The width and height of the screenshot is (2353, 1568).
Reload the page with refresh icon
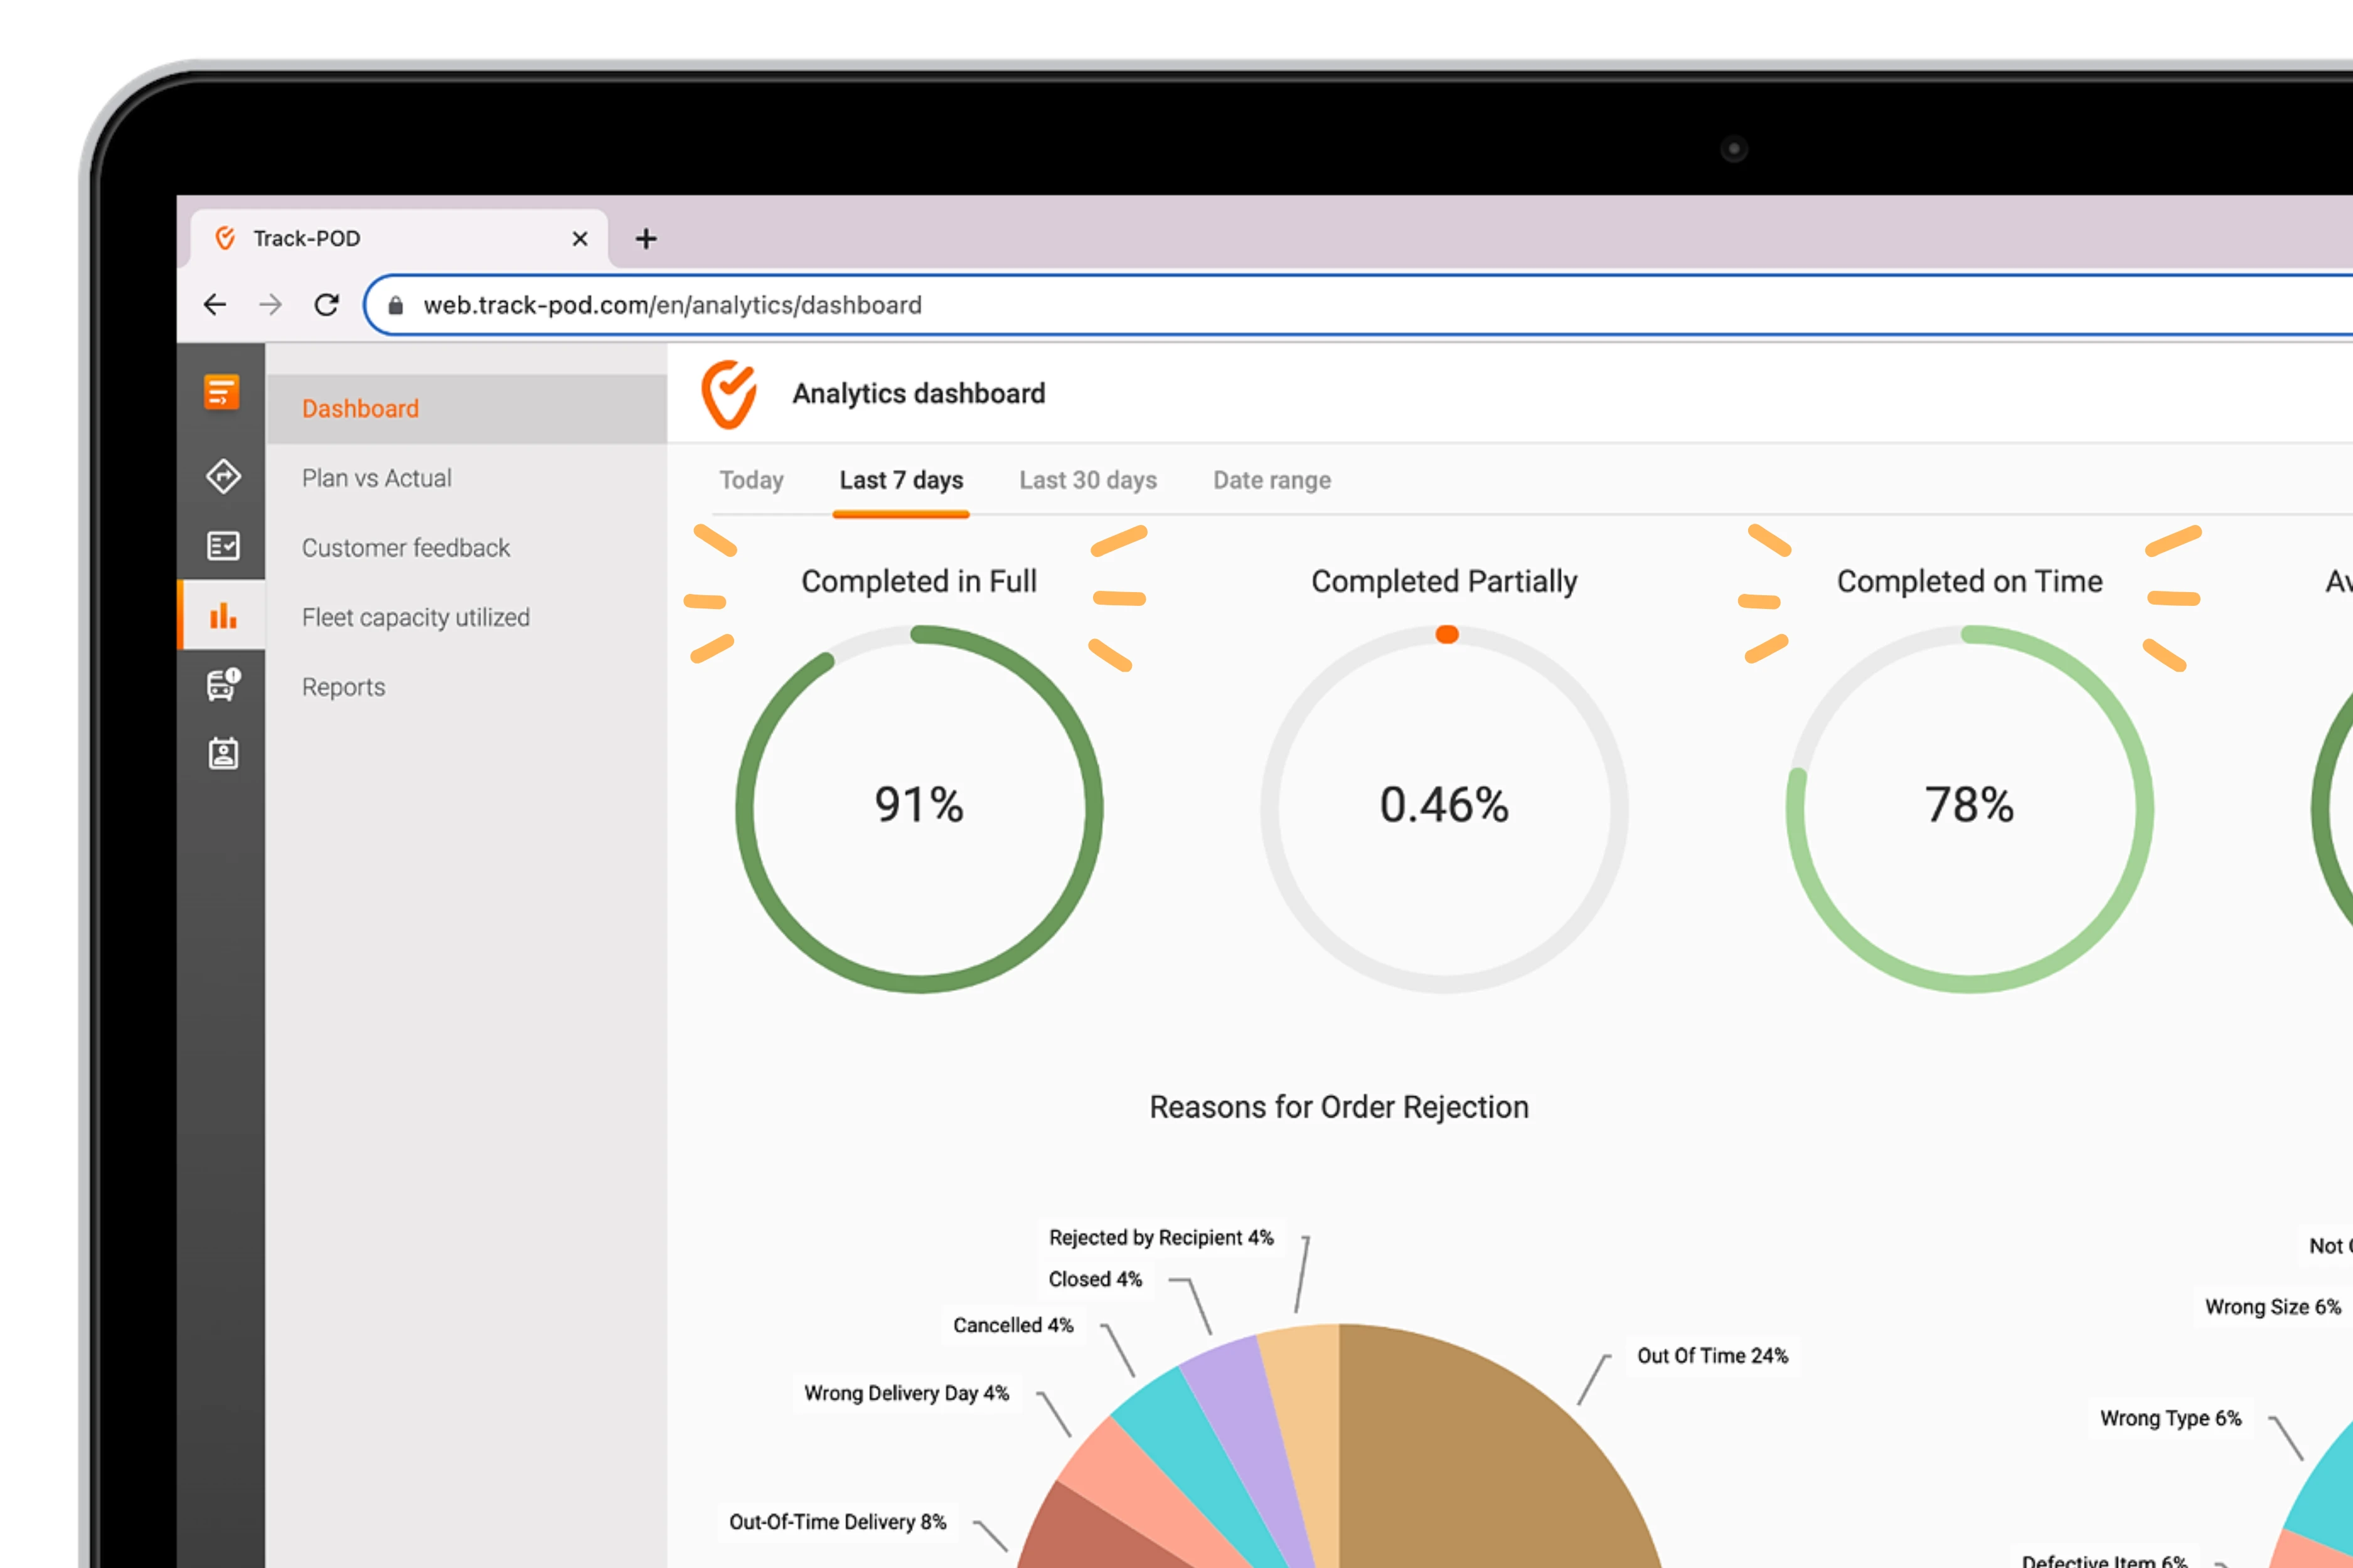coord(326,305)
